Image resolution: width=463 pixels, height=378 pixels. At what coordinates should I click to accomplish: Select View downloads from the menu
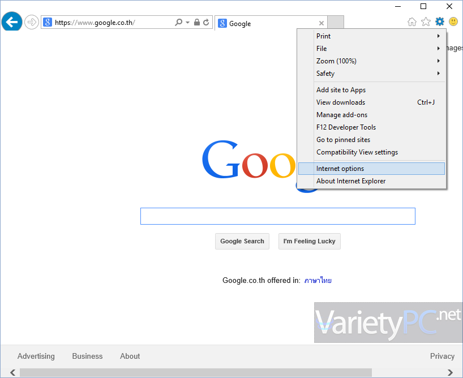pos(371,102)
